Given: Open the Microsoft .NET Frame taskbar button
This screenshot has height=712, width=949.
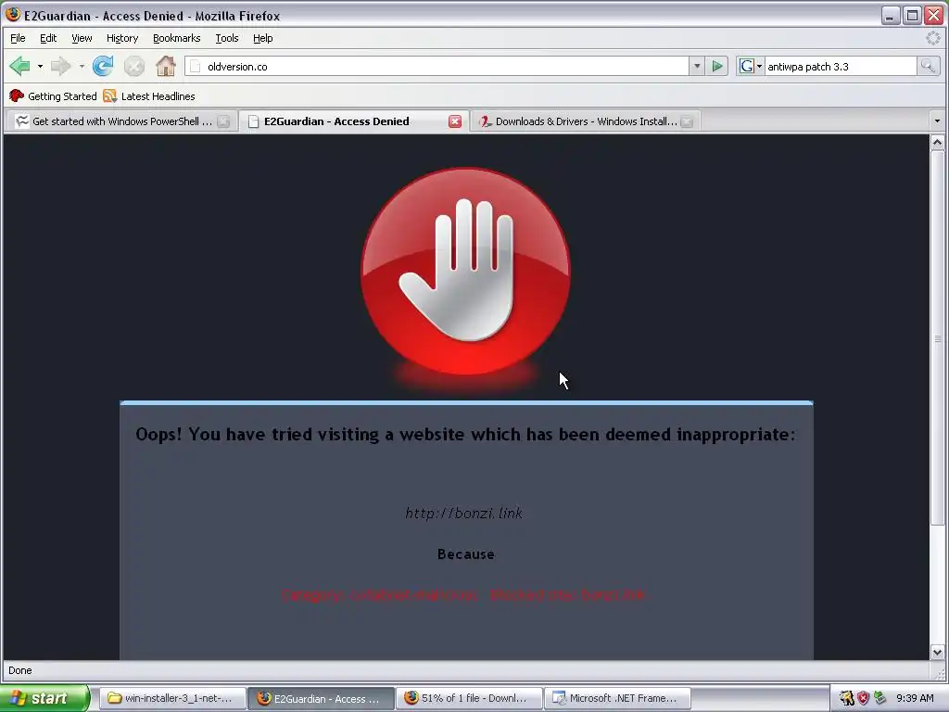Looking at the screenshot, I should pyautogui.click(x=617, y=698).
